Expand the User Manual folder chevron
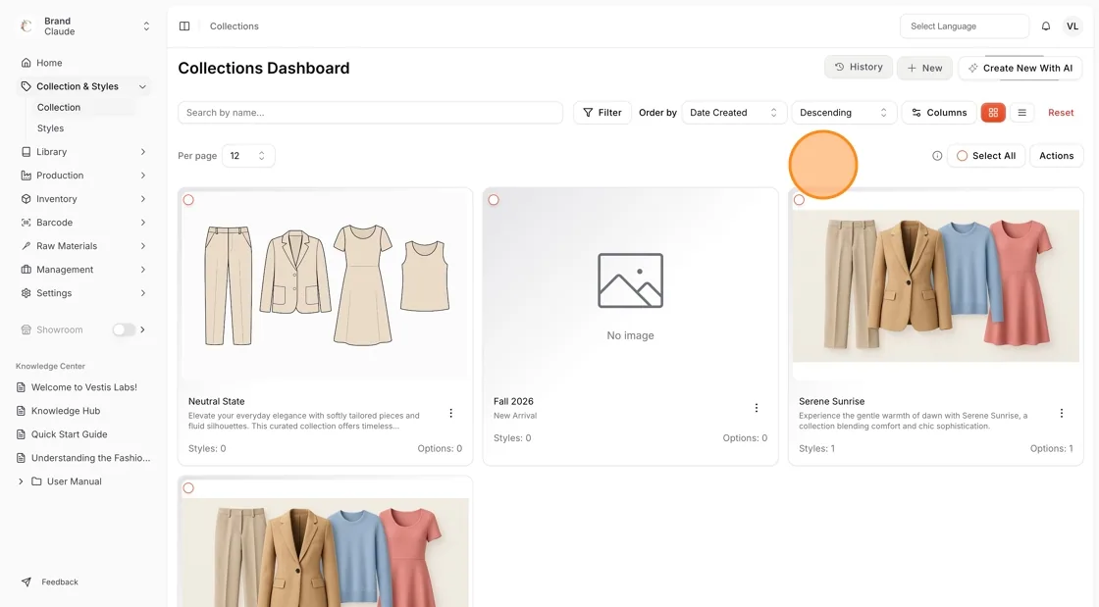The height and width of the screenshot is (607, 1099). (21, 481)
